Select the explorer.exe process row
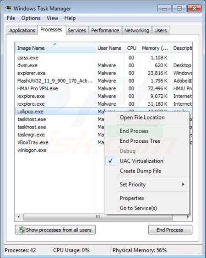 coord(103,73)
